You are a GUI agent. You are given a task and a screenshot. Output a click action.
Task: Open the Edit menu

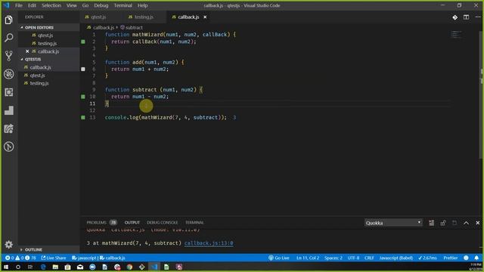coord(32,5)
